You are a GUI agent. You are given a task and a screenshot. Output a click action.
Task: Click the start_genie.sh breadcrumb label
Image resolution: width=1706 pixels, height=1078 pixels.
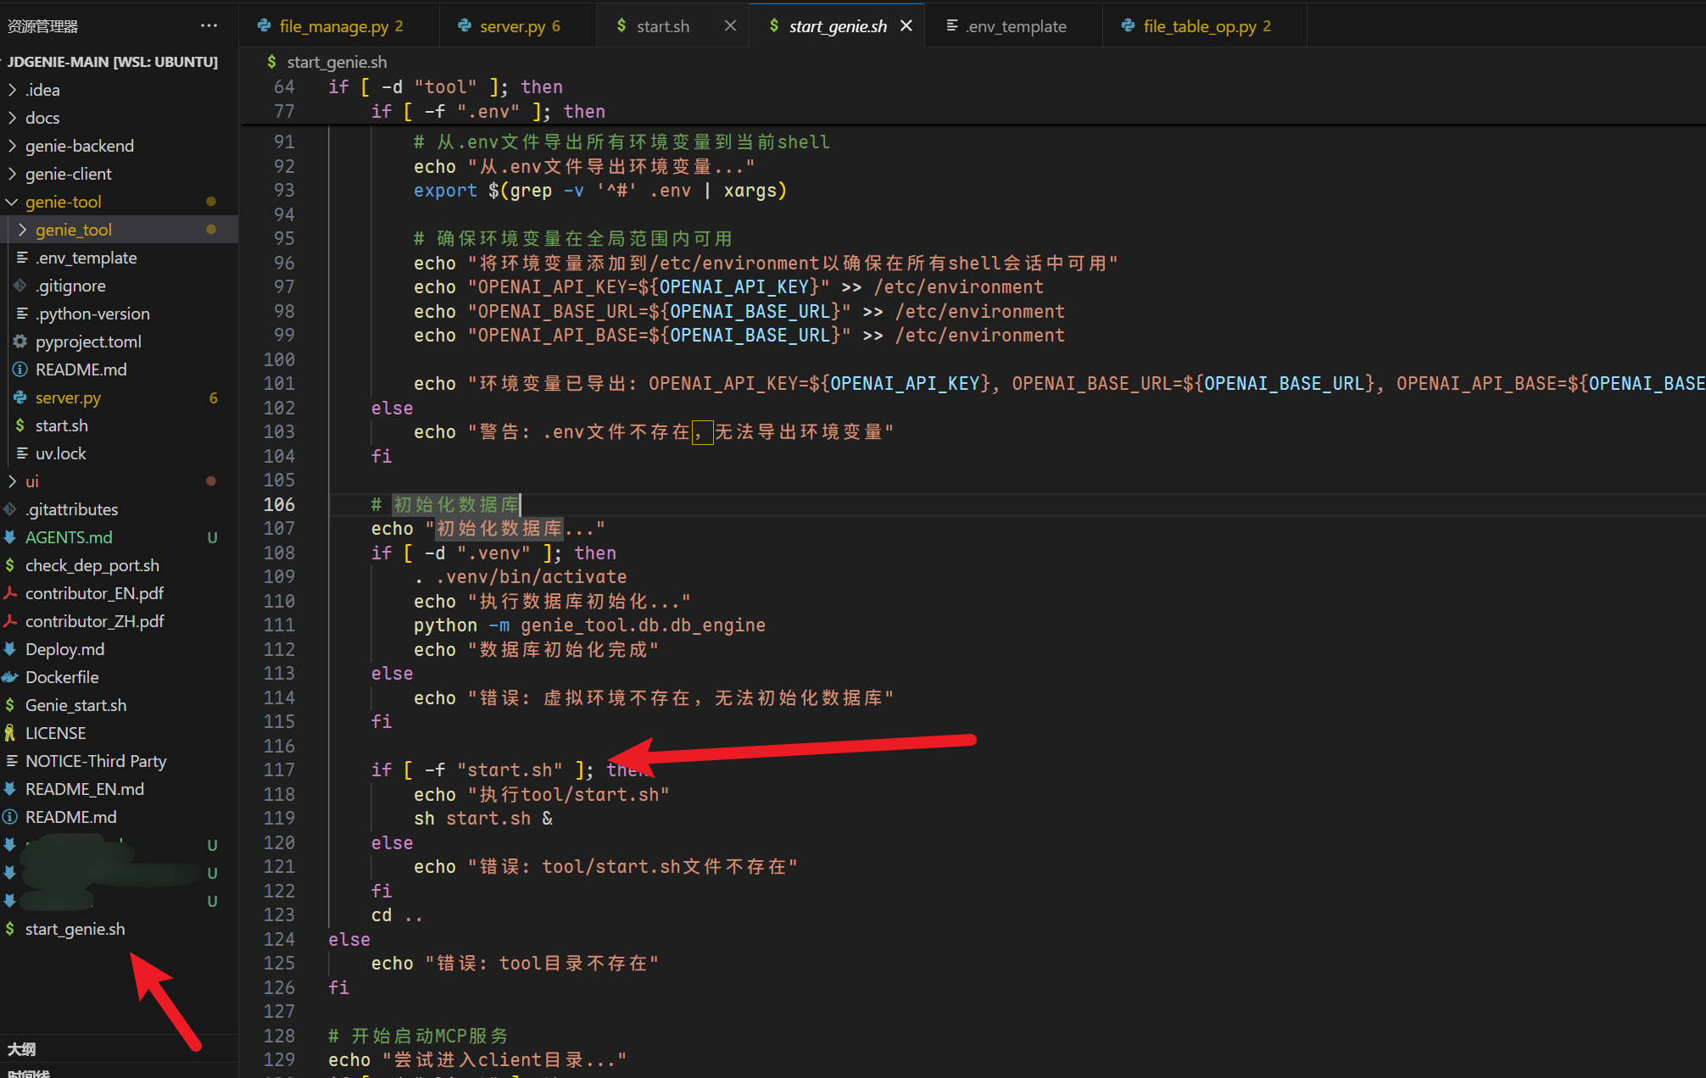click(336, 62)
